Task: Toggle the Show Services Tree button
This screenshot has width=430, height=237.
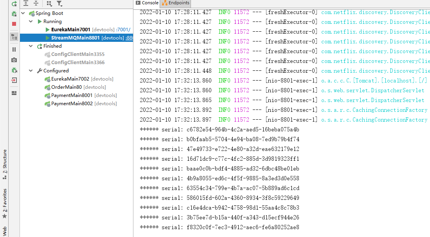Action: [x=14, y=37]
